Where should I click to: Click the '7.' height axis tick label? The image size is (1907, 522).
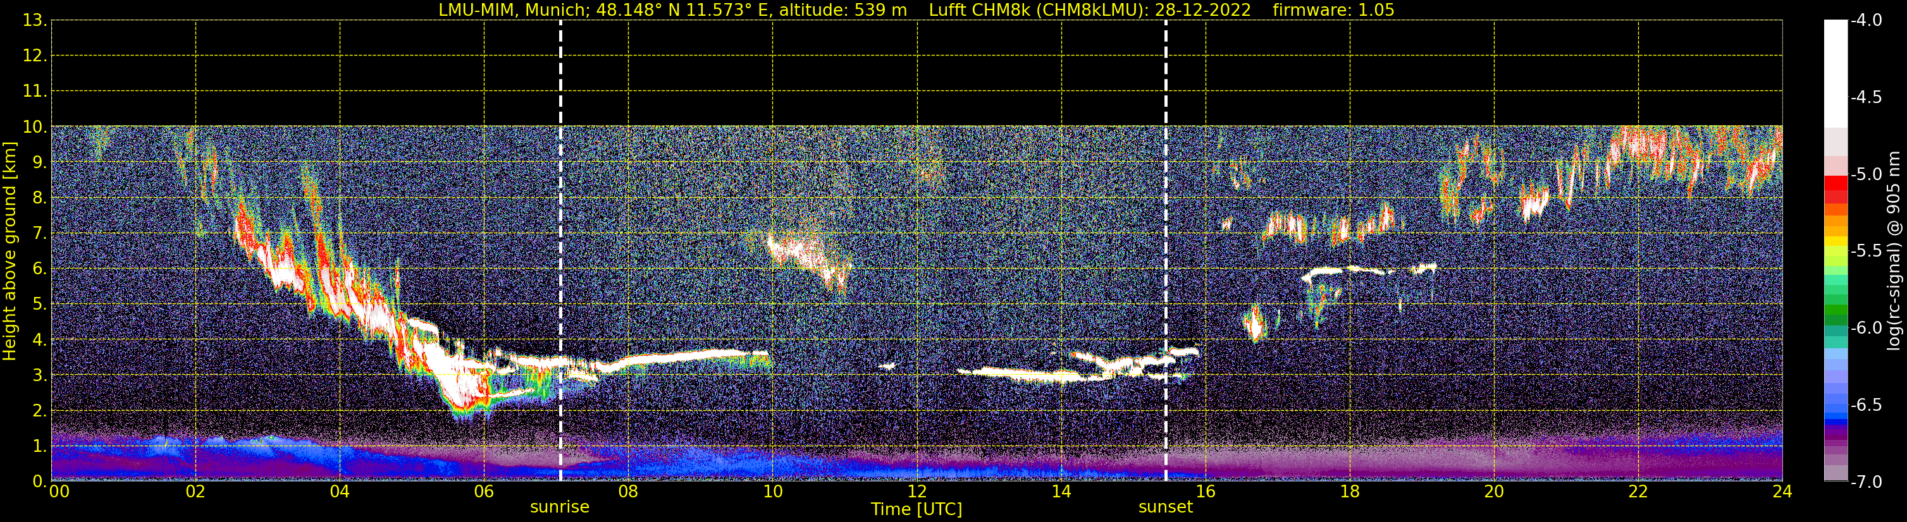tap(40, 234)
